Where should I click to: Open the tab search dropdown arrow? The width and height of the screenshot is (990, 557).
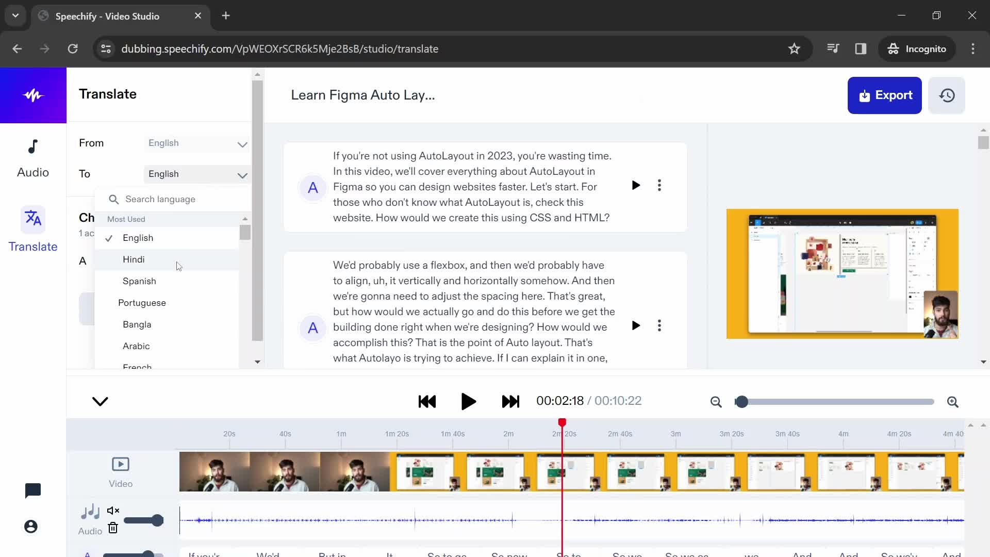point(15,15)
